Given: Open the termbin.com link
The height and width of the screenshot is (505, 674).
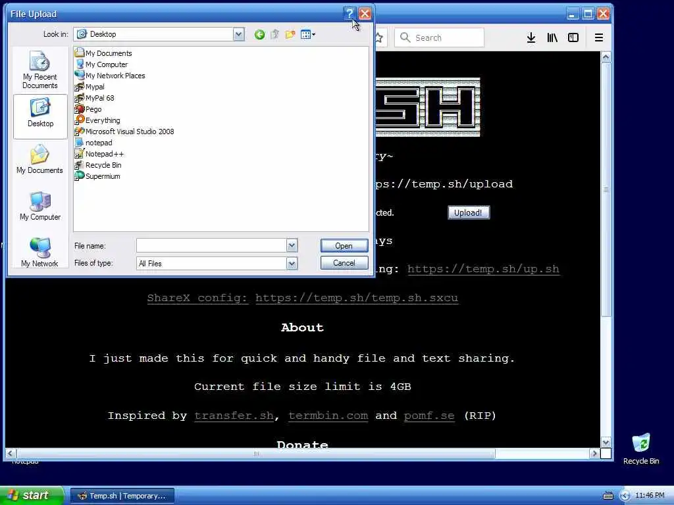Looking at the screenshot, I should (328, 416).
